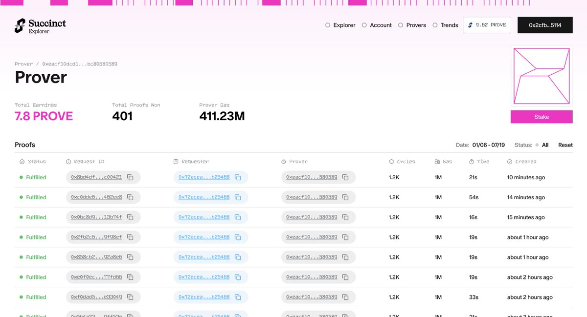This screenshot has width=587, height=317.
Task: Click the Succinct Explorer logo
Action: [x=40, y=26]
